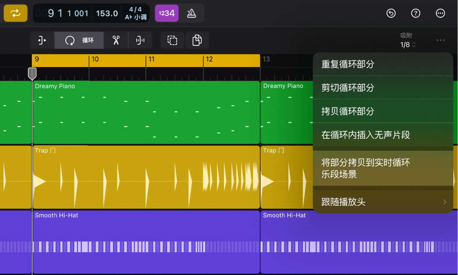Click the 153.0 tempo display
Viewport: 458px width, 275px height.
[x=107, y=14]
